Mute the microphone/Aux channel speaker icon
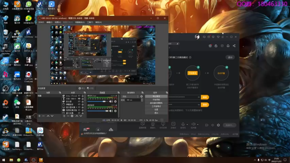The height and width of the screenshot is (163, 290). [111, 101]
